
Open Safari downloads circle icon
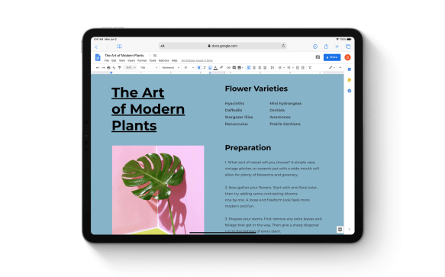(x=315, y=47)
